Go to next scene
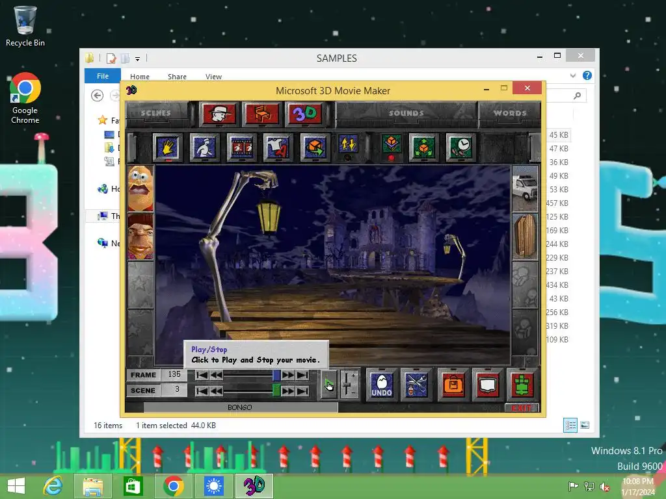Screen dimensions: 666x499 288,390
